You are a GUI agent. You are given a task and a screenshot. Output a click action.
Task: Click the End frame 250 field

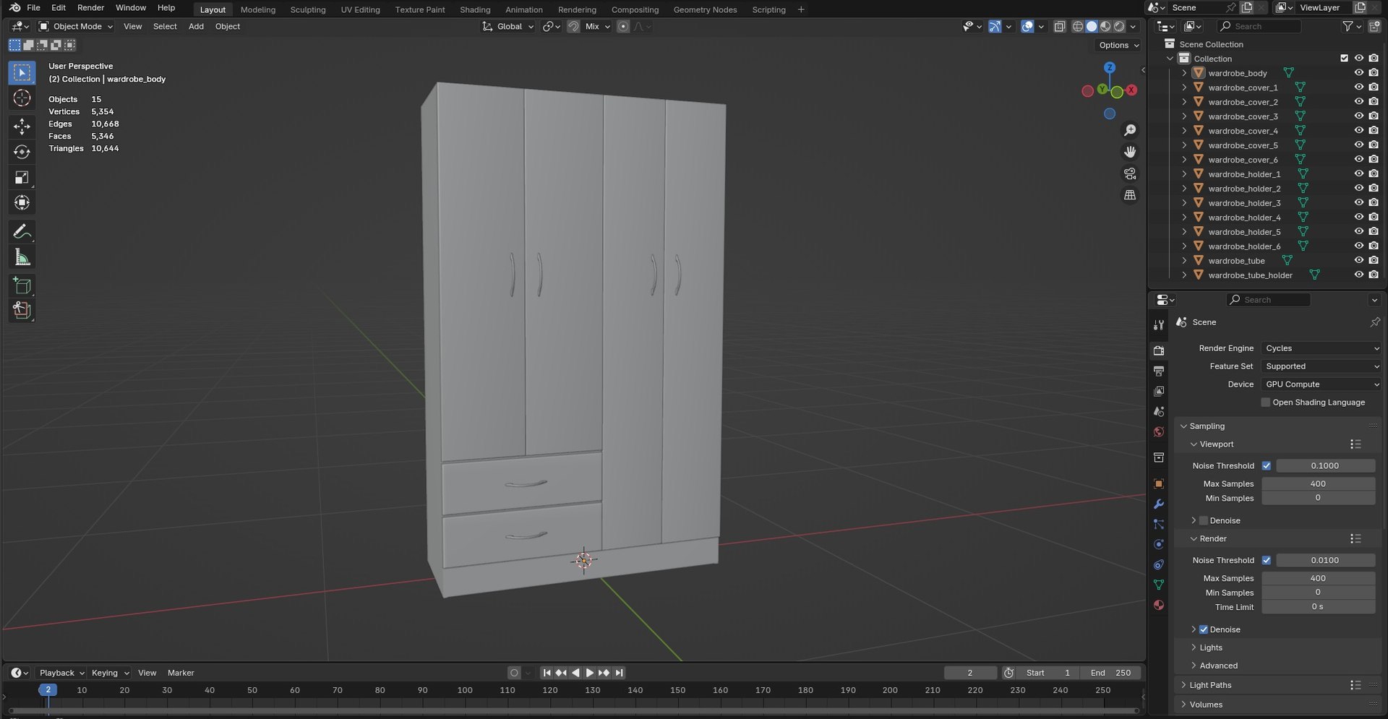(1110, 673)
